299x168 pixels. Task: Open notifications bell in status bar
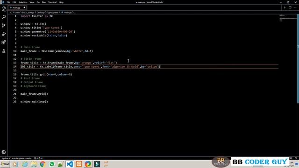296,158
